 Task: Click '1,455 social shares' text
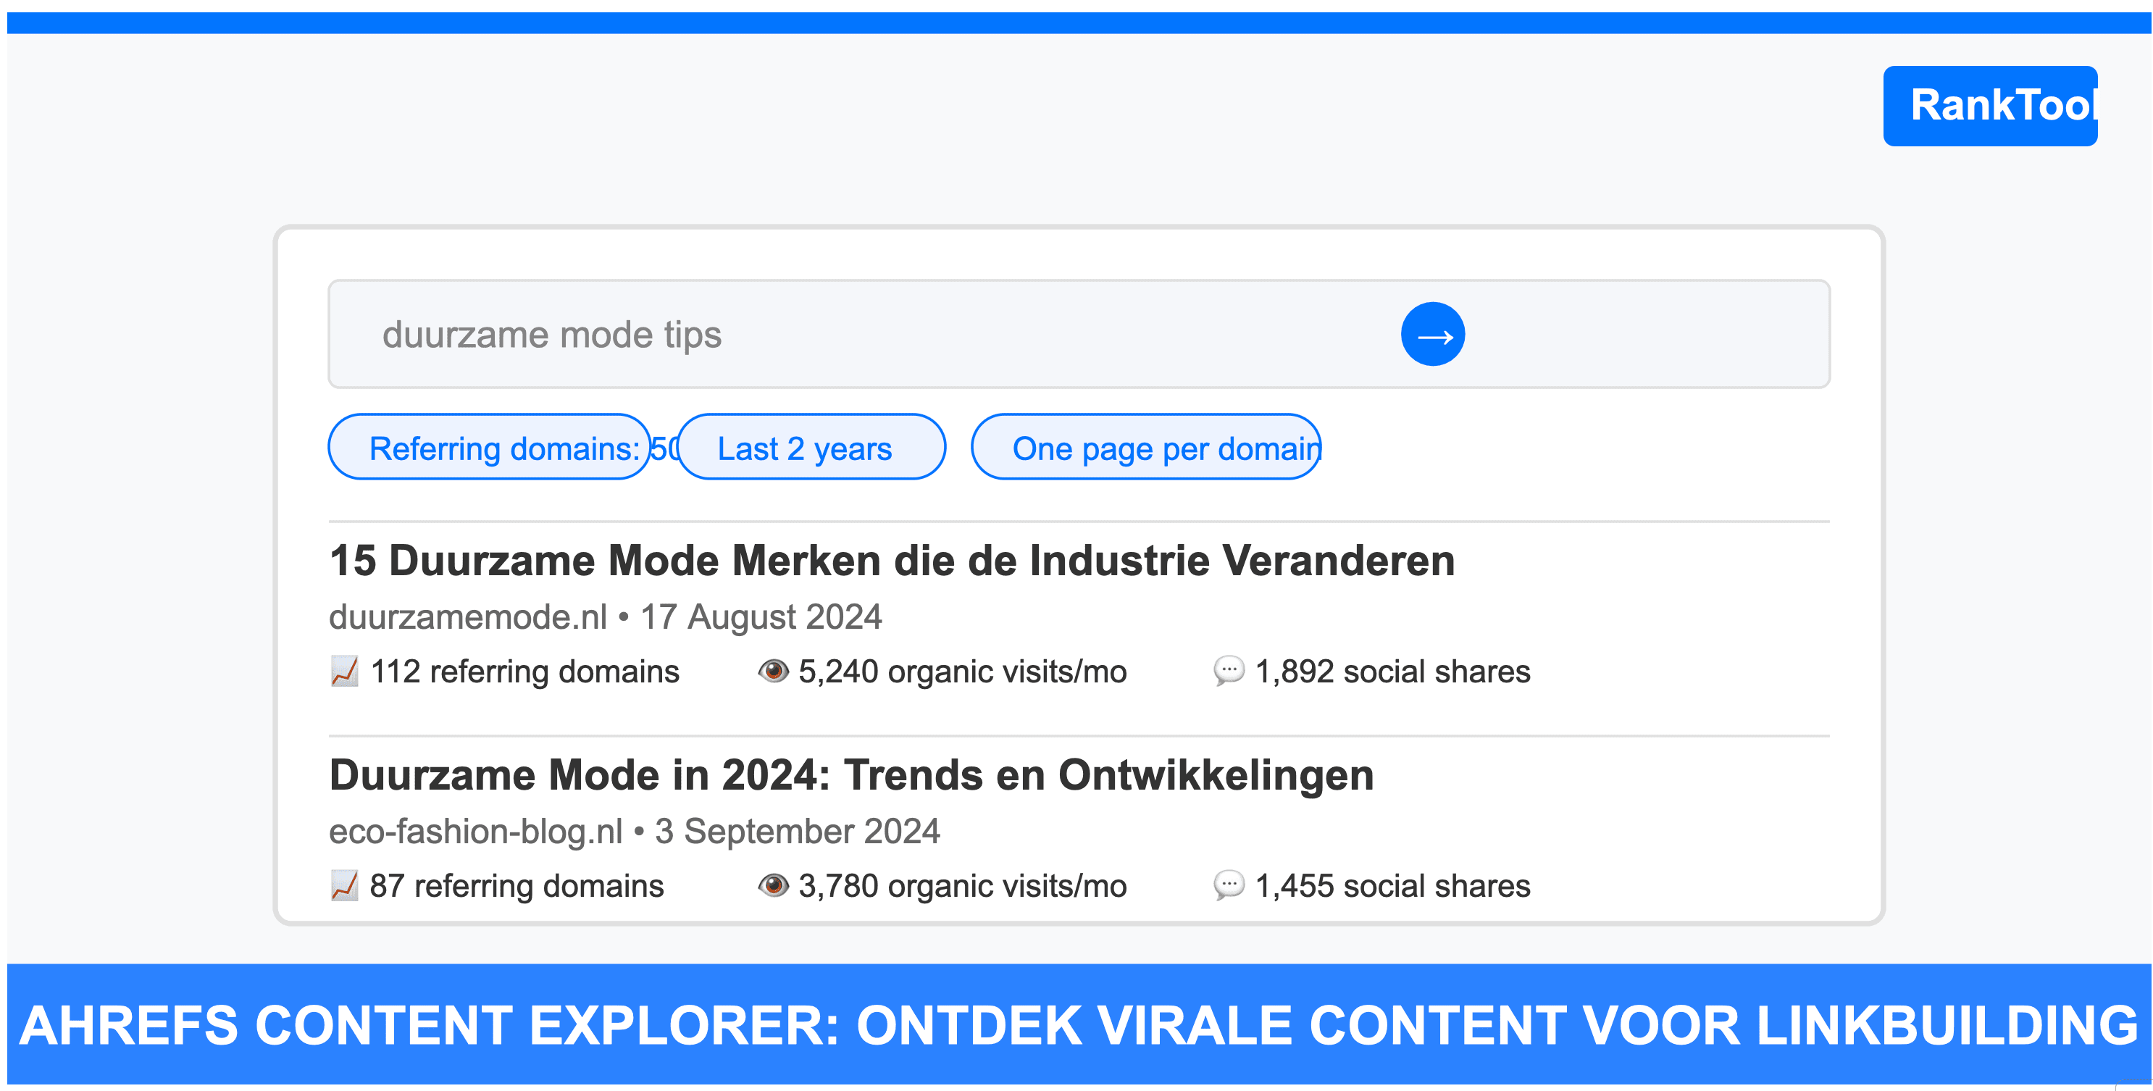click(x=1393, y=886)
